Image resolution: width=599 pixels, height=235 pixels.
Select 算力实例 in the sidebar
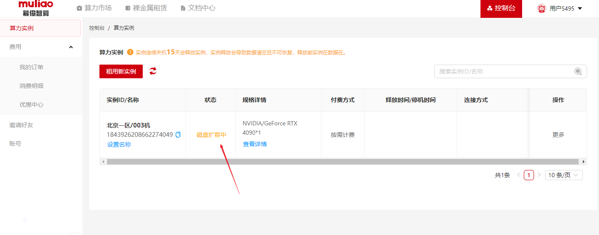(x=40, y=28)
